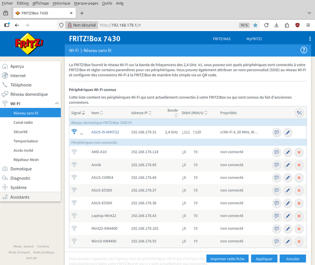The height and width of the screenshot is (265, 315).
Task: Open the Historique browser menu
Action: pos(61,3)
